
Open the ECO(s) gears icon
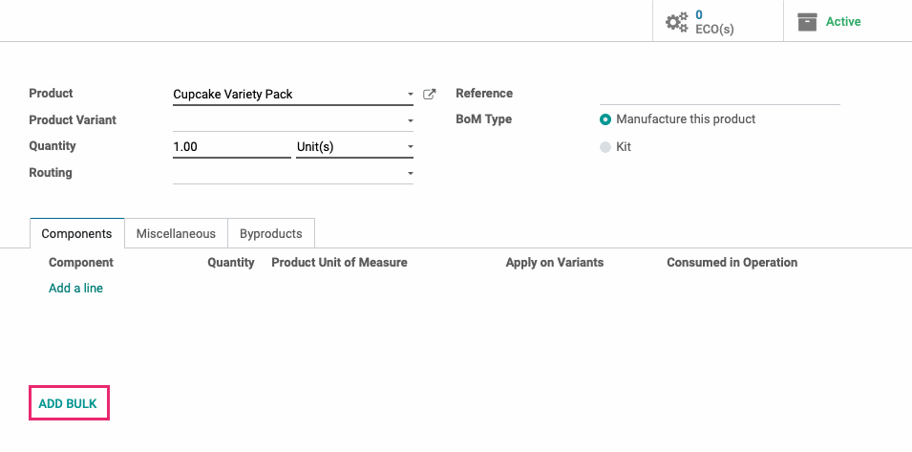tap(677, 23)
